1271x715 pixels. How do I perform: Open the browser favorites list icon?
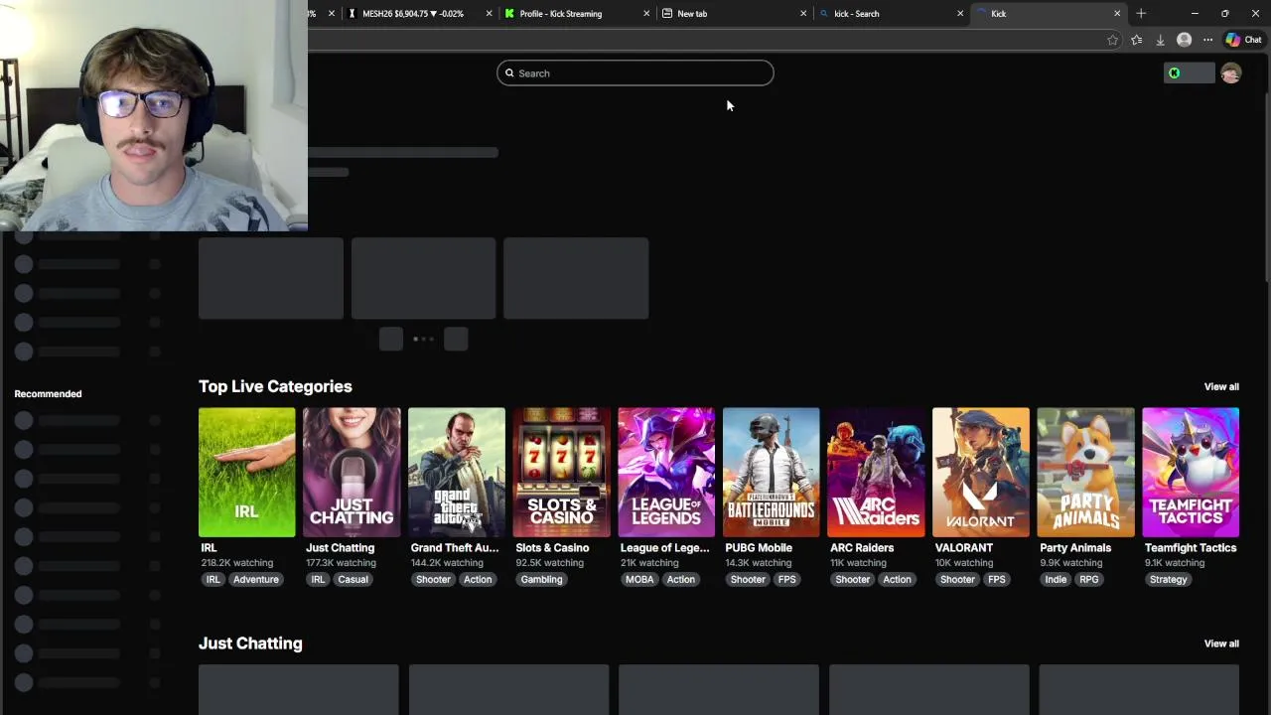pos(1136,40)
